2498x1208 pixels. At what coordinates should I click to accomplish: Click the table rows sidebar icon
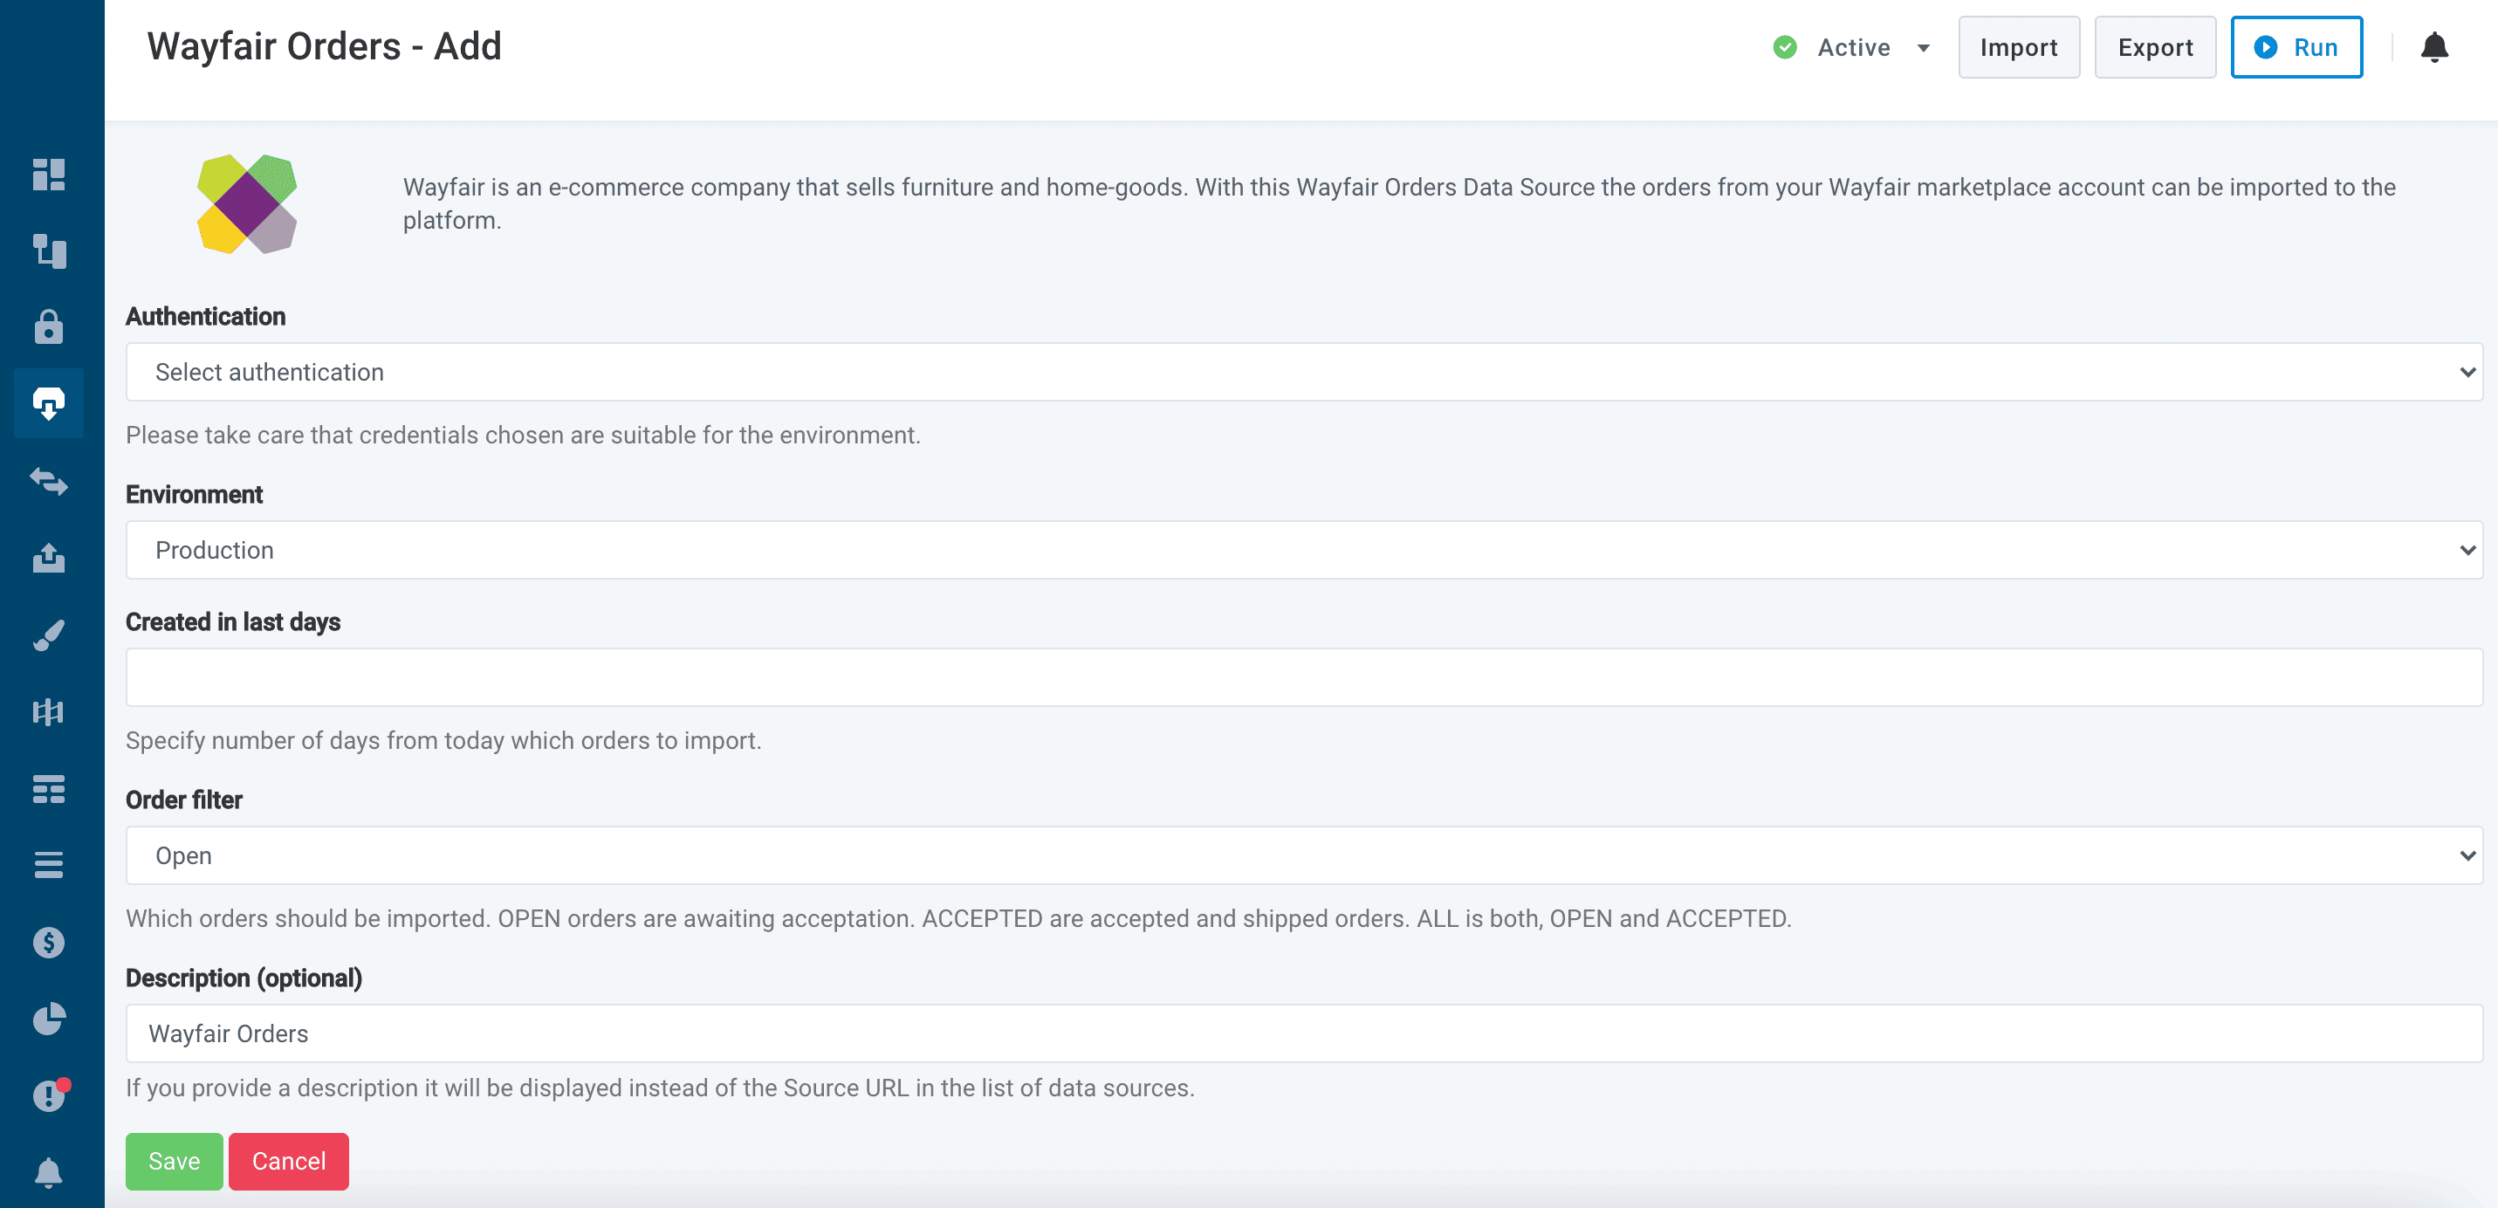coord(49,788)
